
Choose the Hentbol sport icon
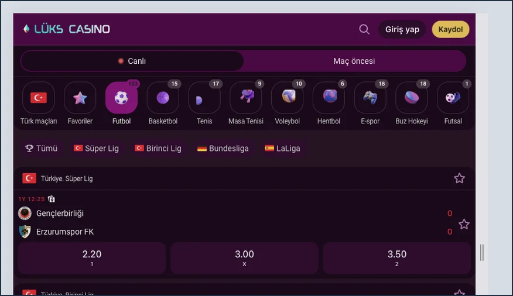(329, 98)
